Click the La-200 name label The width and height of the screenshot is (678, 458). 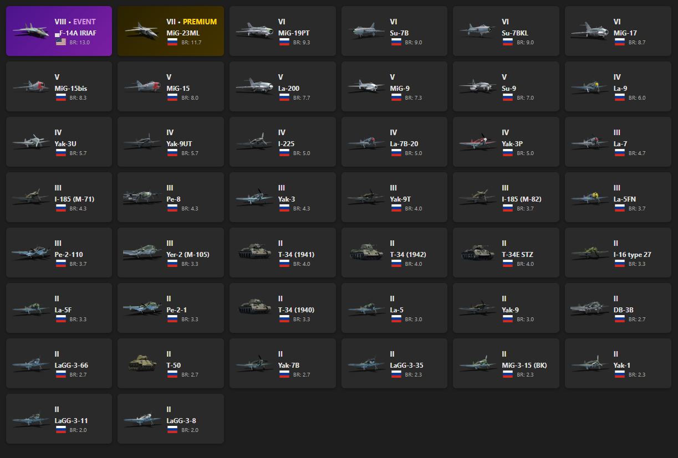pos(287,89)
